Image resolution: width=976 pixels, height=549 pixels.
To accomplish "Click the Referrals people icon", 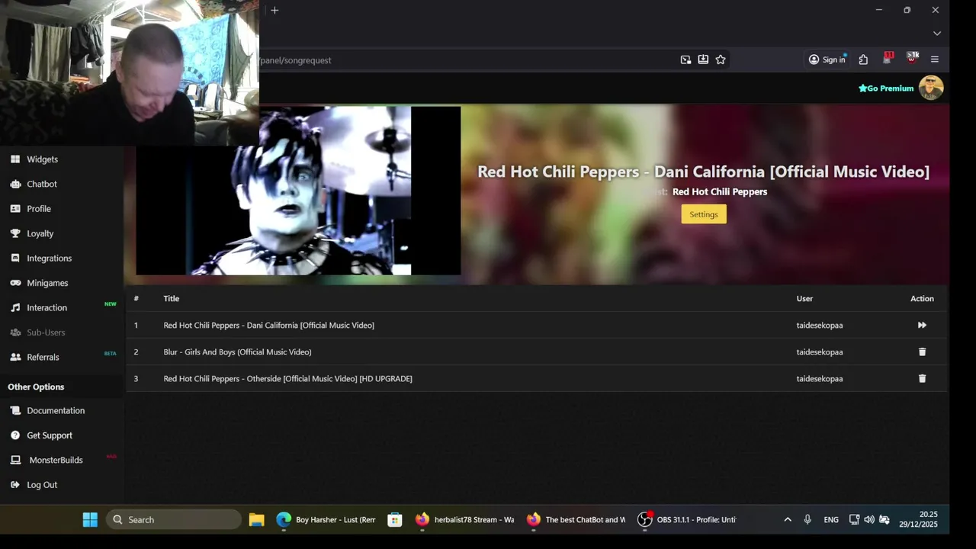I will pyautogui.click(x=15, y=357).
